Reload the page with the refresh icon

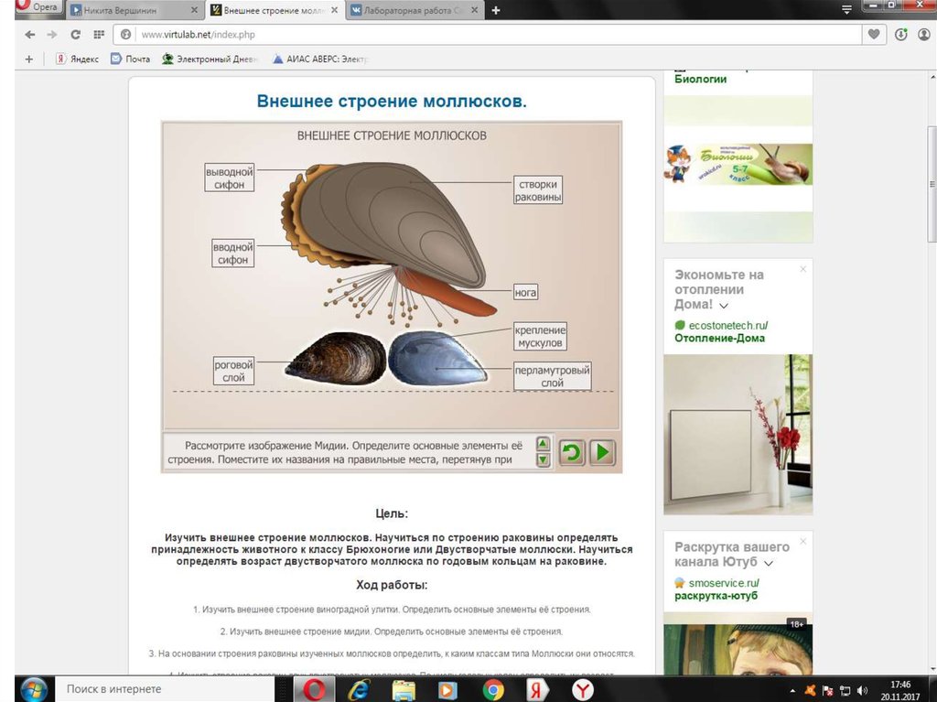coord(75,35)
